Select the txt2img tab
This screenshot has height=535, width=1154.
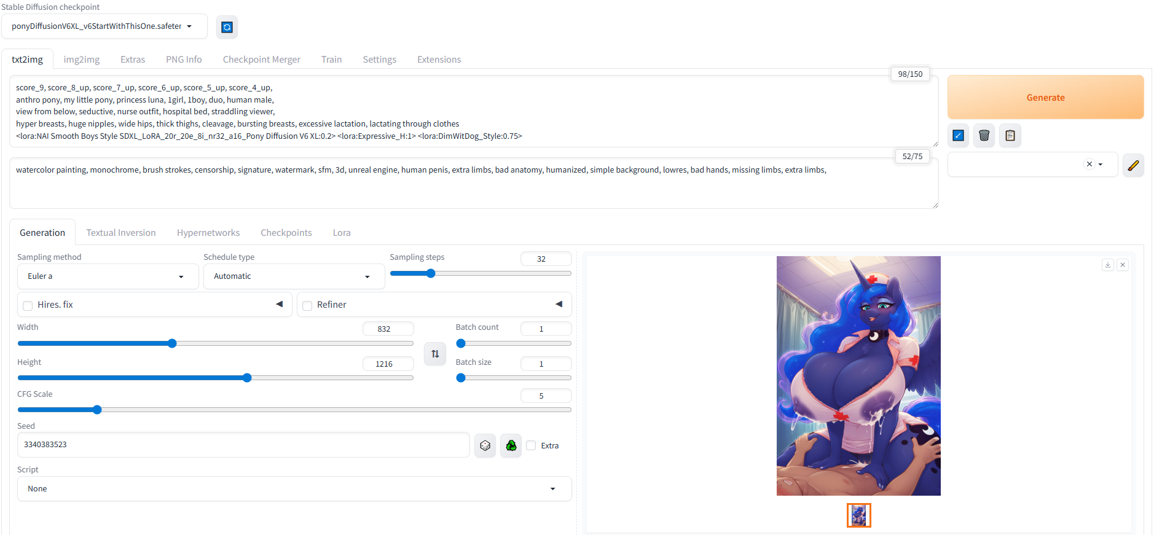click(28, 60)
